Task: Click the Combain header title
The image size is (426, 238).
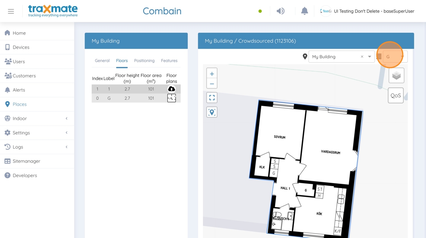Action: point(162,11)
